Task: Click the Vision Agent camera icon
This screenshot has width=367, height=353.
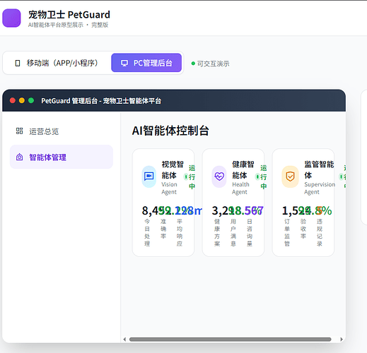Action: tap(149, 176)
